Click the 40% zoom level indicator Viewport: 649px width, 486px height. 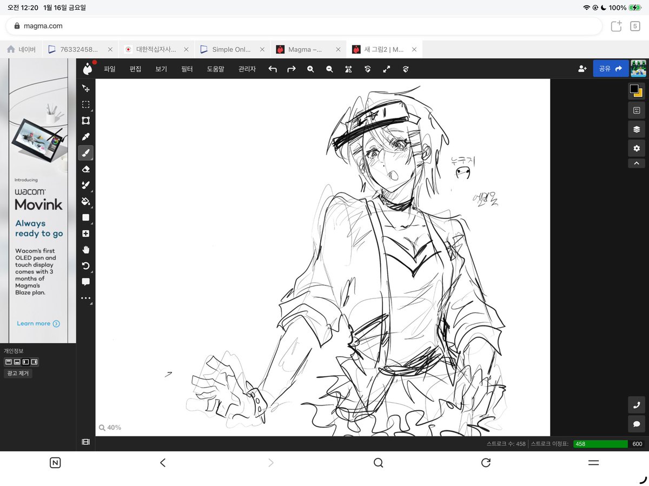coord(110,428)
